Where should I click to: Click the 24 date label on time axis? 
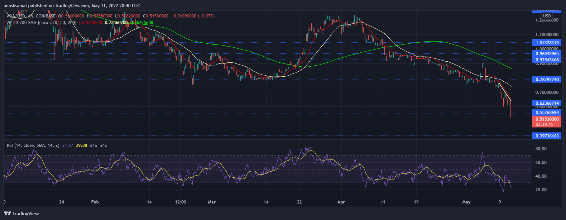62,202
